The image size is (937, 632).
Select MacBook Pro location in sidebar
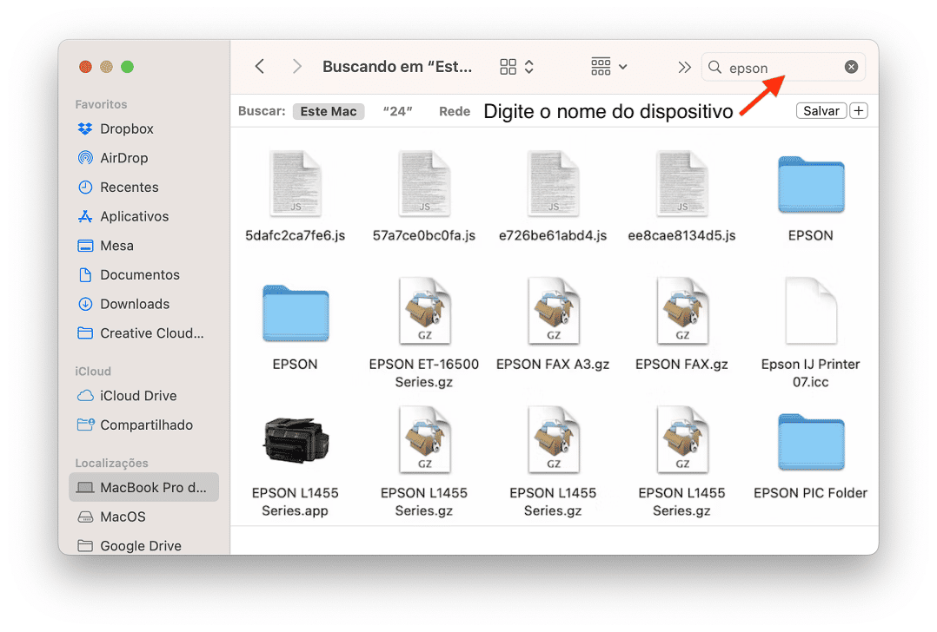[144, 488]
